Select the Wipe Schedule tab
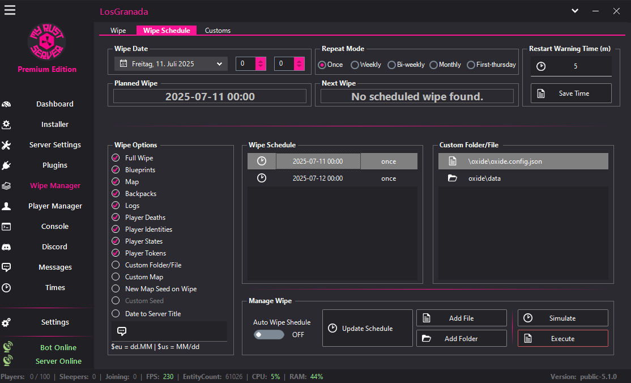This screenshot has width=631, height=383. coord(167,30)
